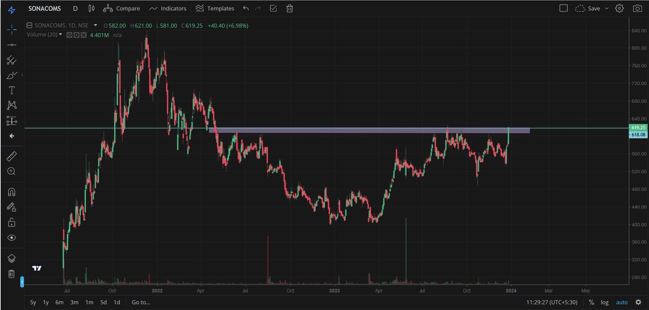The width and height of the screenshot is (649, 310).
Task: Click the 11:29:27 (UTC+5:30) timezone selector
Action: pos(553,302)
